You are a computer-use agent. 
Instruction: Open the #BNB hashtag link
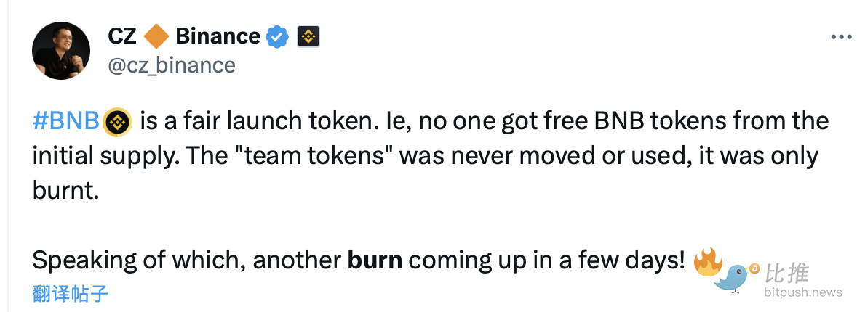[66, 122]
